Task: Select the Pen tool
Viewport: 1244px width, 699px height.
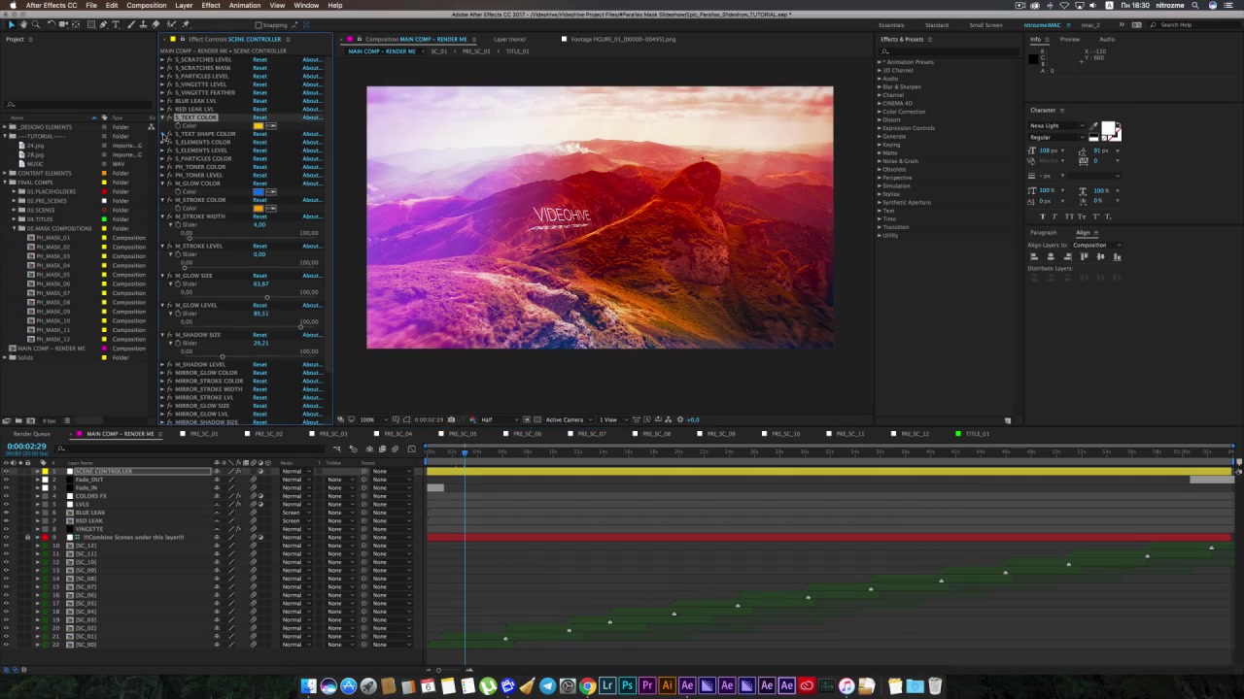Action: 103,24
